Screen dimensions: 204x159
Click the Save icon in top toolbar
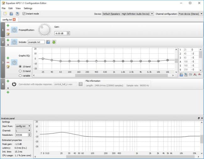coord(11,14)
